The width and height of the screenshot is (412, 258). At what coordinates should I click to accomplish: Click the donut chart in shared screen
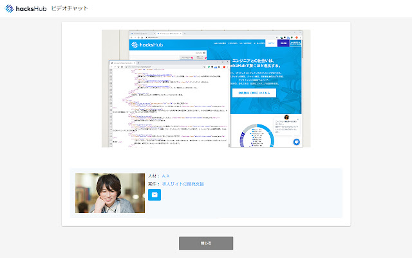pyautogui.click(x=257, y=135)
